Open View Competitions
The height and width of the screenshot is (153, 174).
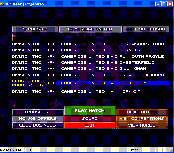[142, 119]
